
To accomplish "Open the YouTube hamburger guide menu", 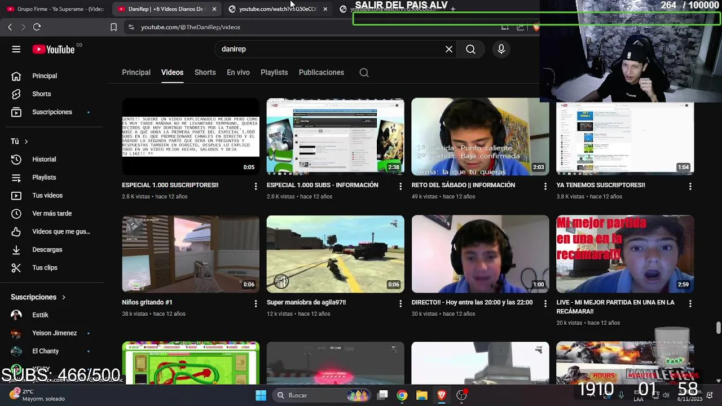I will pyautogui.click(x=16, y=49).
